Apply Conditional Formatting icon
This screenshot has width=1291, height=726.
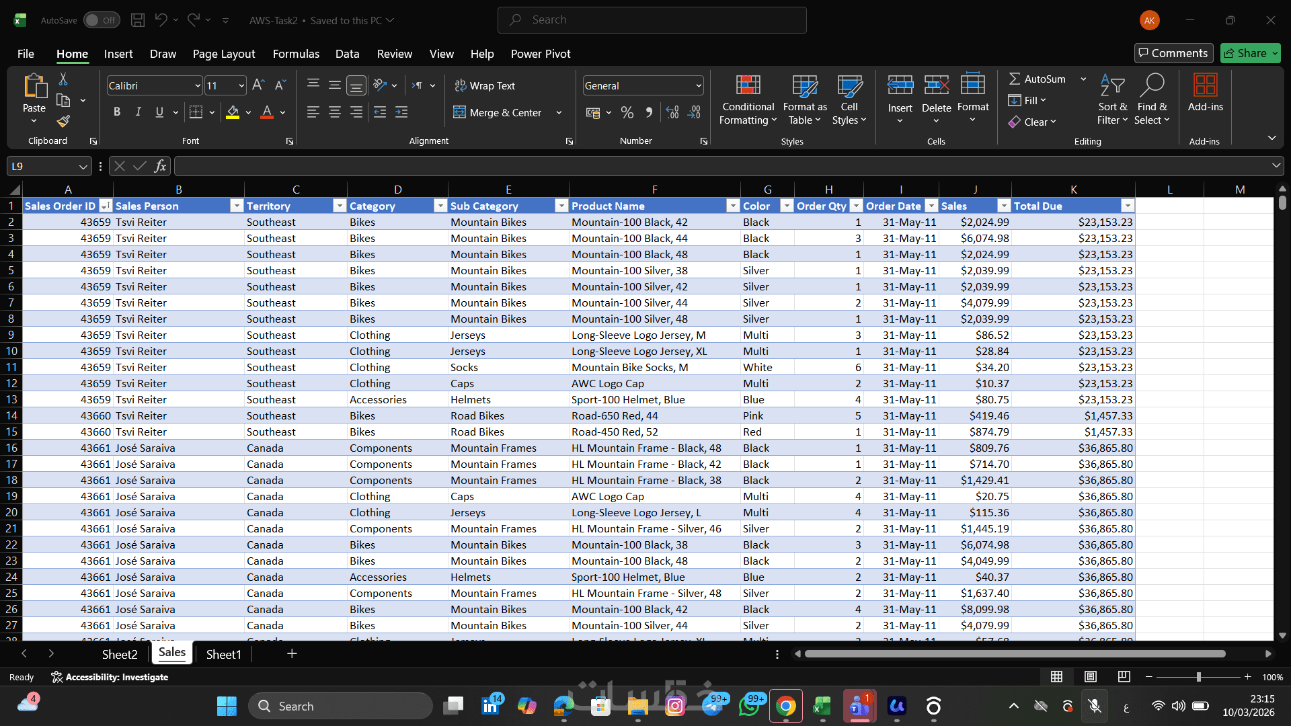(x=748, y=86)
